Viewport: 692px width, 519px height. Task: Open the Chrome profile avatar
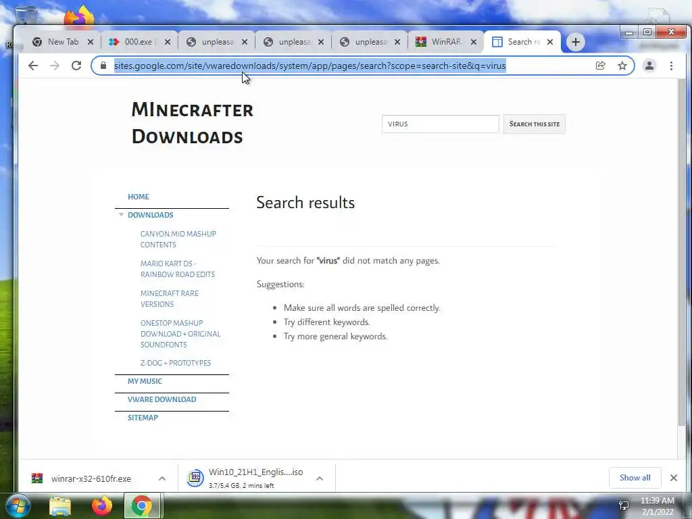point(649,66)
